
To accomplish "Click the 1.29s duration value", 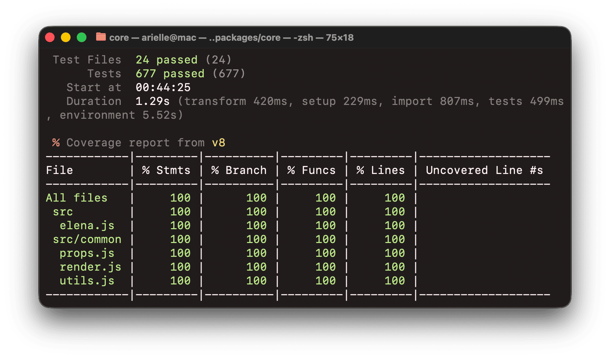I will tap(152, 101).
